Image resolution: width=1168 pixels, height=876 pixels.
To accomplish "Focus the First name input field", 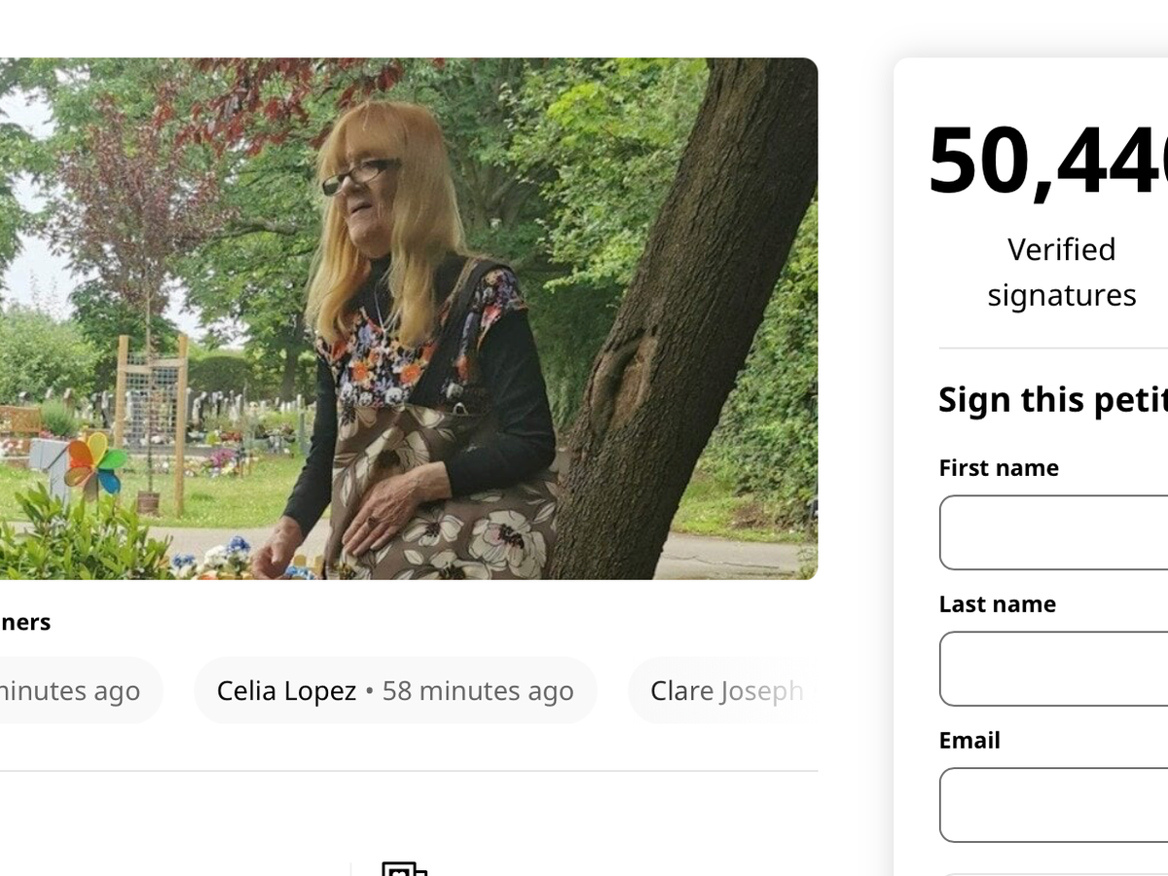I will coord(1053,532).
